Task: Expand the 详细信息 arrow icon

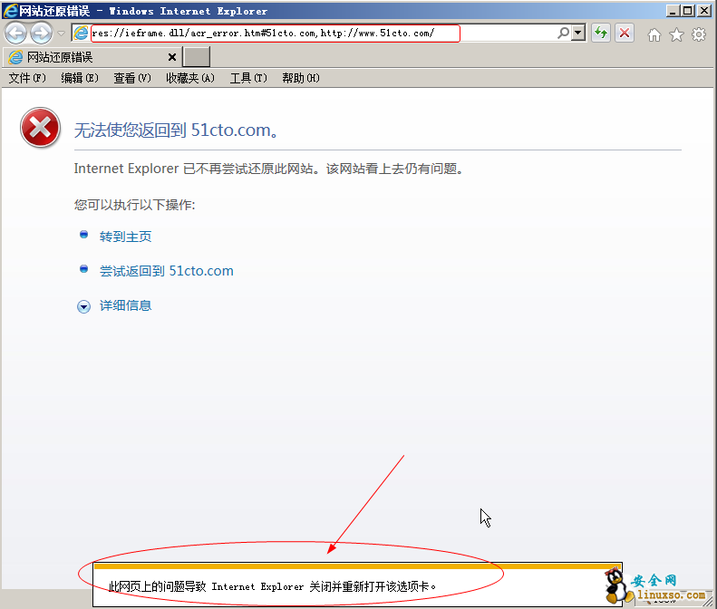Action: 83,306
